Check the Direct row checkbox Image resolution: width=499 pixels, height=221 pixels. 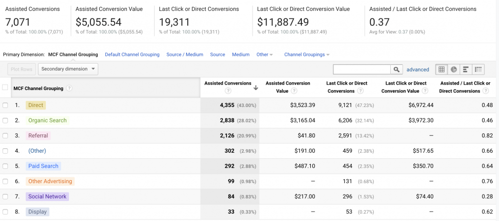pyautogui.click(x=5, y=106)
